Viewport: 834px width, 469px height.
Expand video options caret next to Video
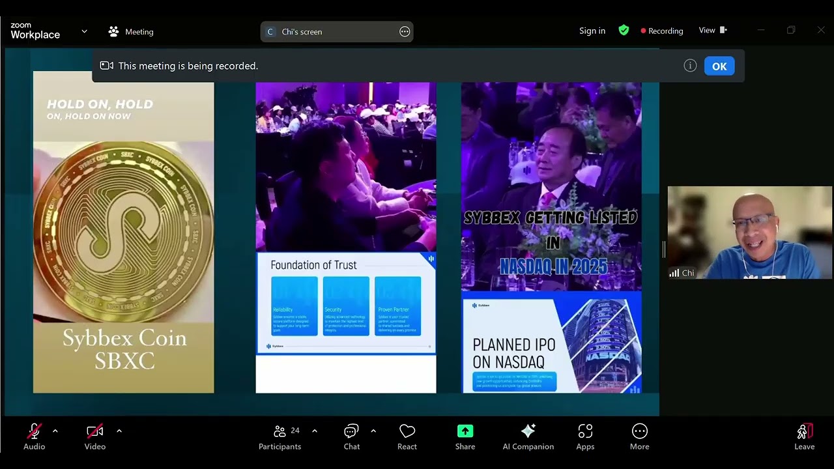click(119, 431)
